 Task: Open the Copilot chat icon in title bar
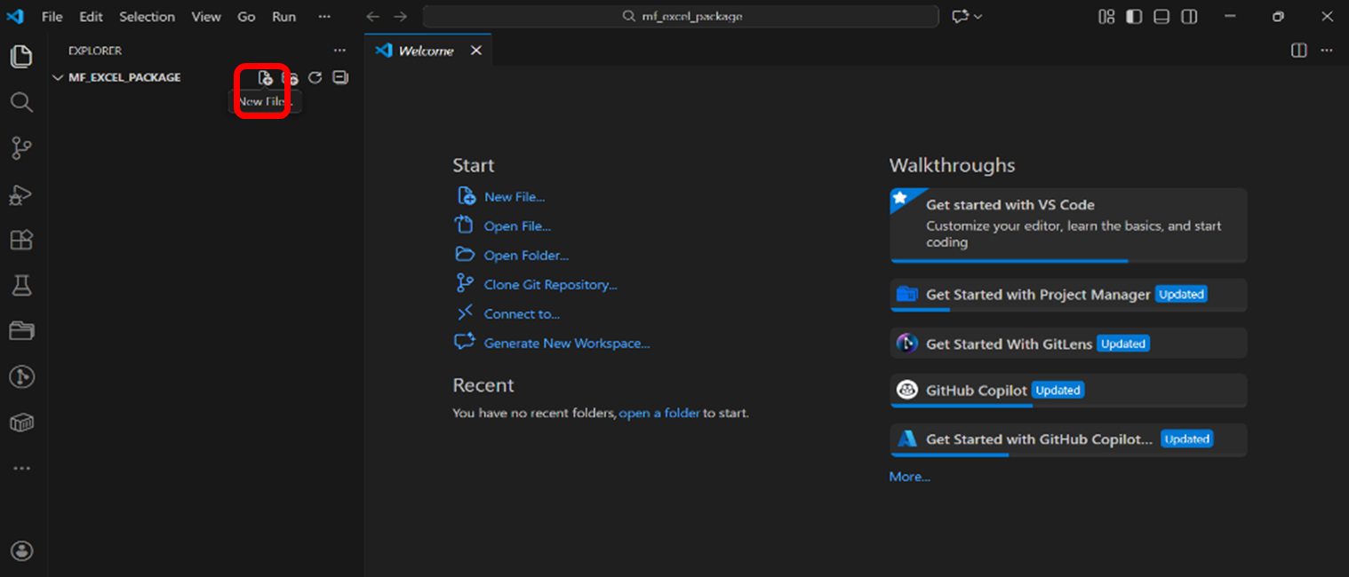click(960, 17)
